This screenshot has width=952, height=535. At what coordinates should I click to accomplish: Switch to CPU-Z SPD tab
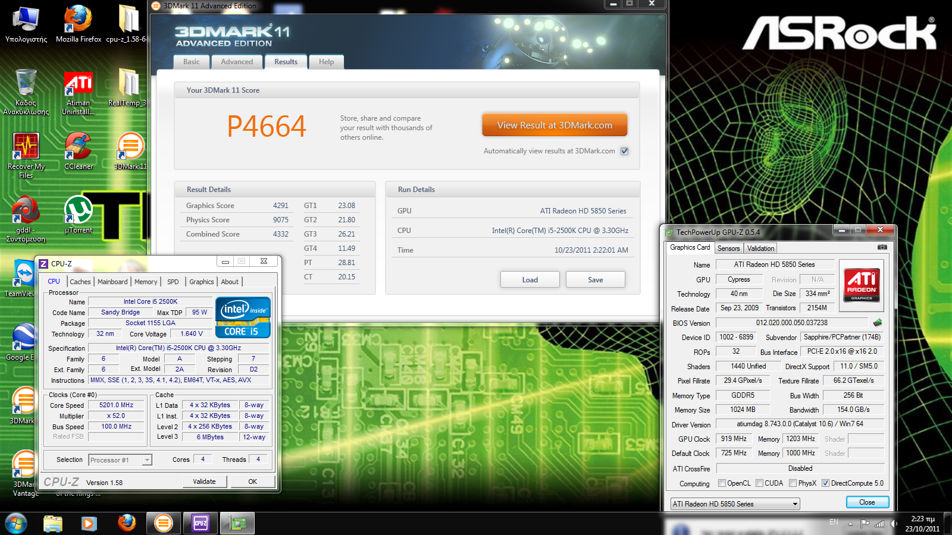(173, 282)
